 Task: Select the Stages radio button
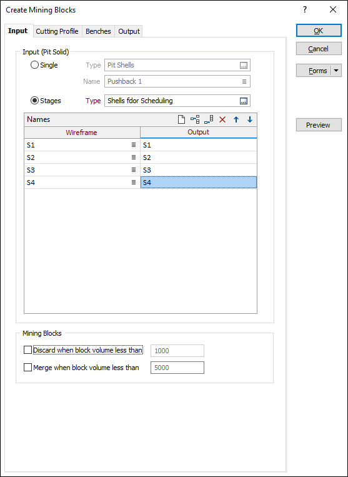[34, 101]
